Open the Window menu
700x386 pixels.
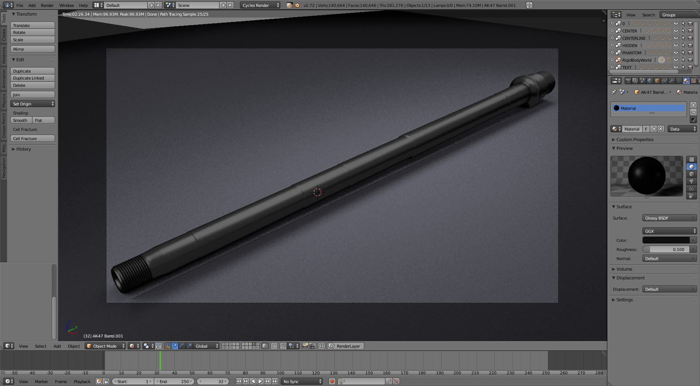tap(66, 5)
